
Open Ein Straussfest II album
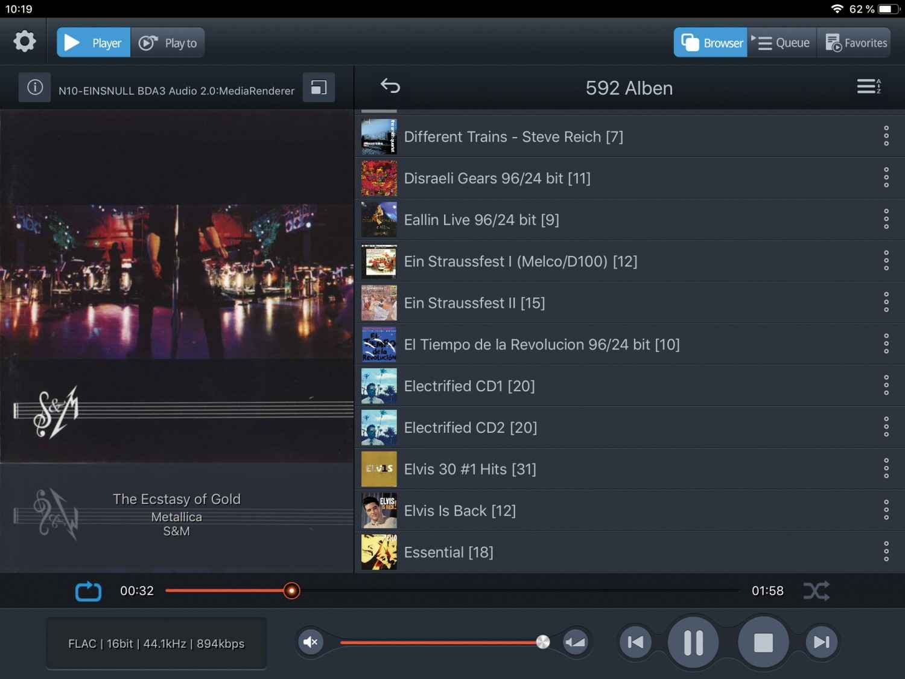point(630,303)
